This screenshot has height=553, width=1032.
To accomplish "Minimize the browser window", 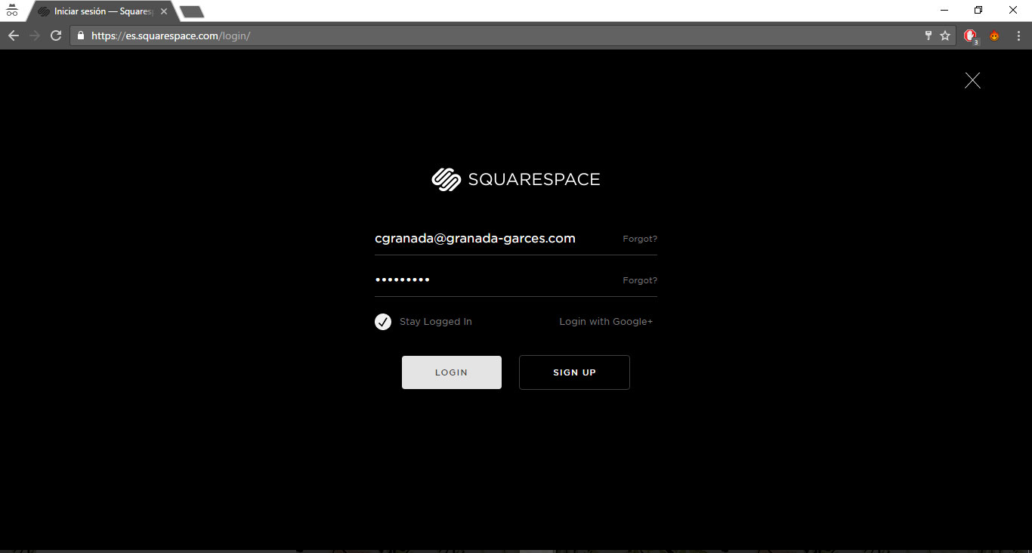I will click(x=944, y=10).
